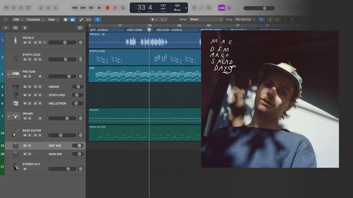Viewport: 353px width, 198px height.
Task: Adjust the master volume slider
Action: [x=259, y=8]
